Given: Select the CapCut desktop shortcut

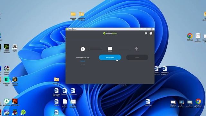Looking at the screenshot, I should 15,48.
